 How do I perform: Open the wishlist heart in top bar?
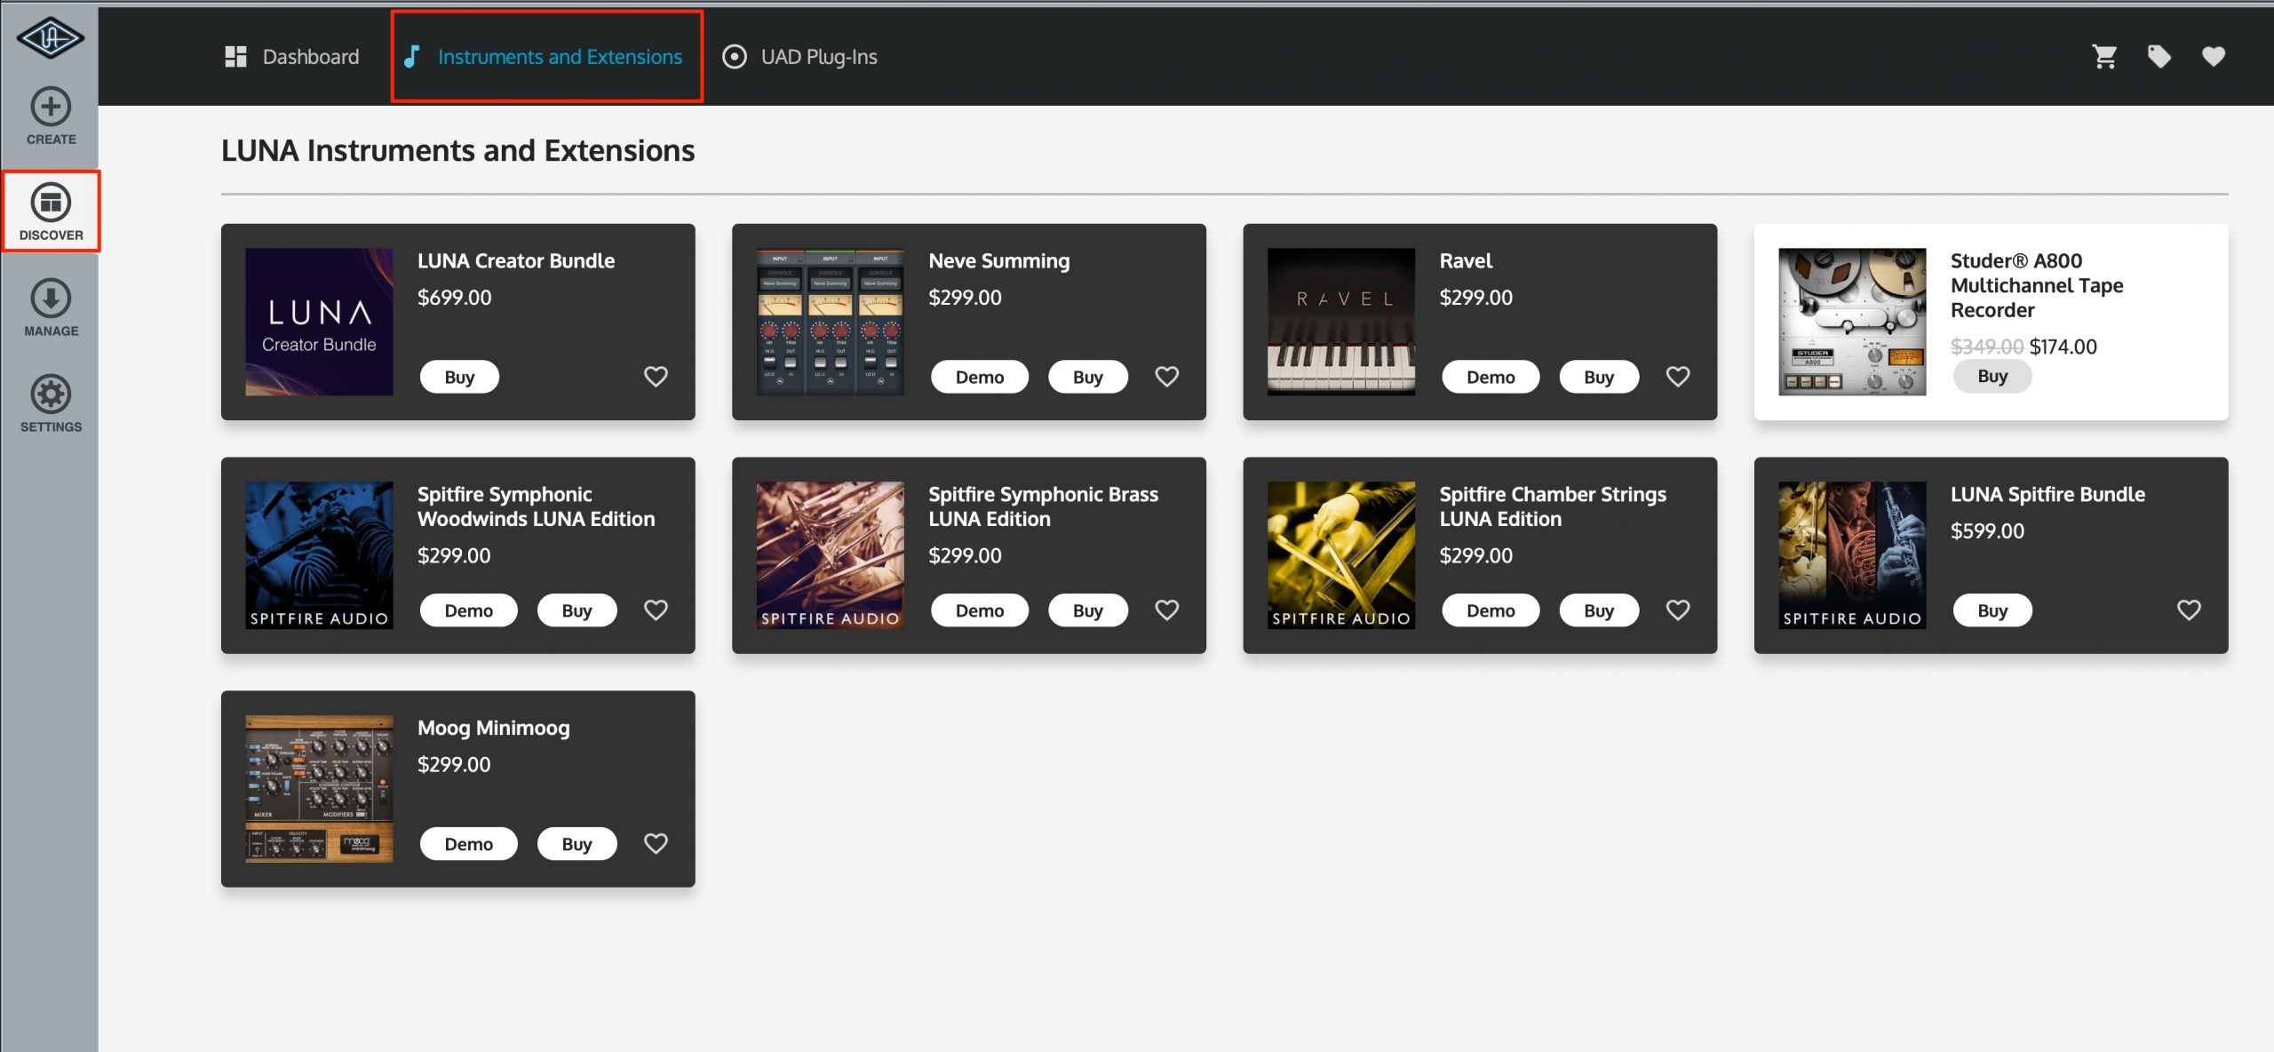pyautogui.click(x=2214, y=57)
